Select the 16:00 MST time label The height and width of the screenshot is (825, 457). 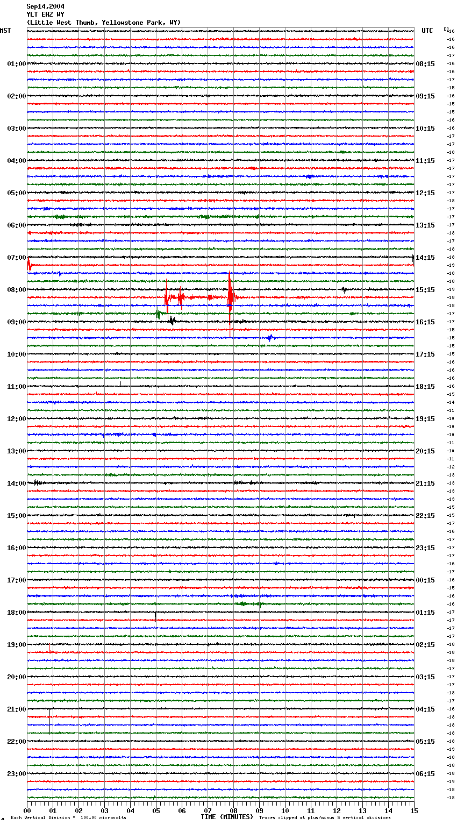(17, 548)
